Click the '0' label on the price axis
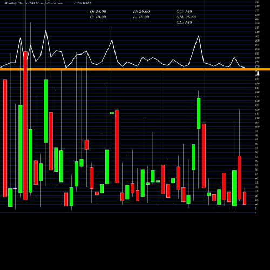270x270 pixels. (x=255, y=213)
